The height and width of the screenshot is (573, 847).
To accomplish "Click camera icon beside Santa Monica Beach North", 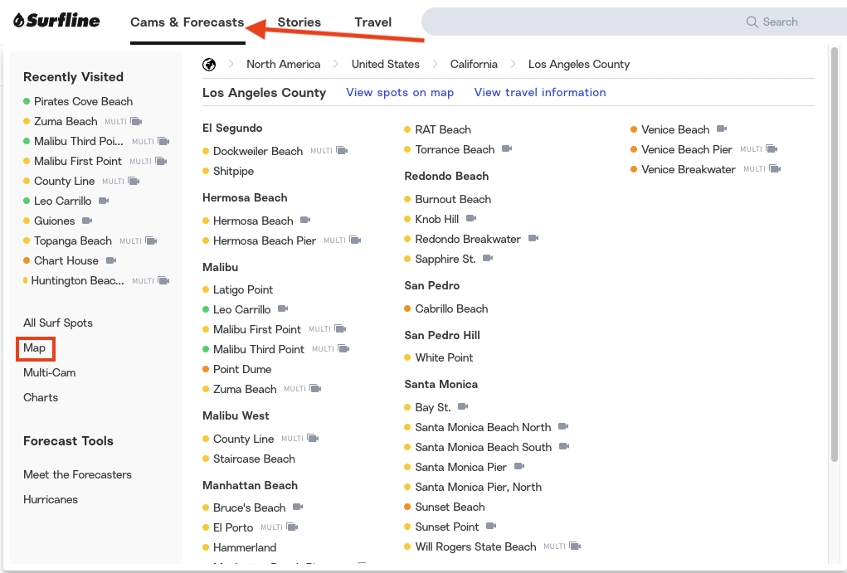I will 563,427.
